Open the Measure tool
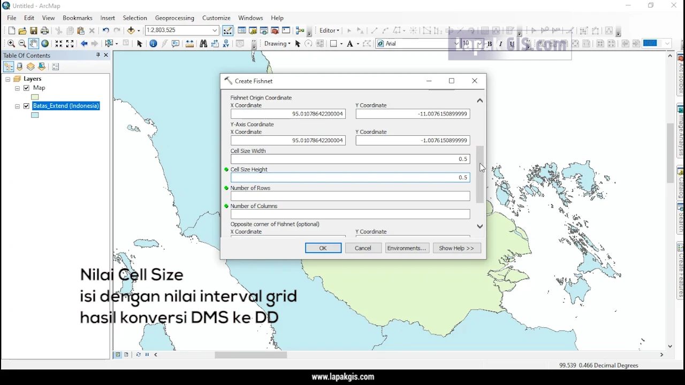685x385 pixels. (x=189, y=43)
